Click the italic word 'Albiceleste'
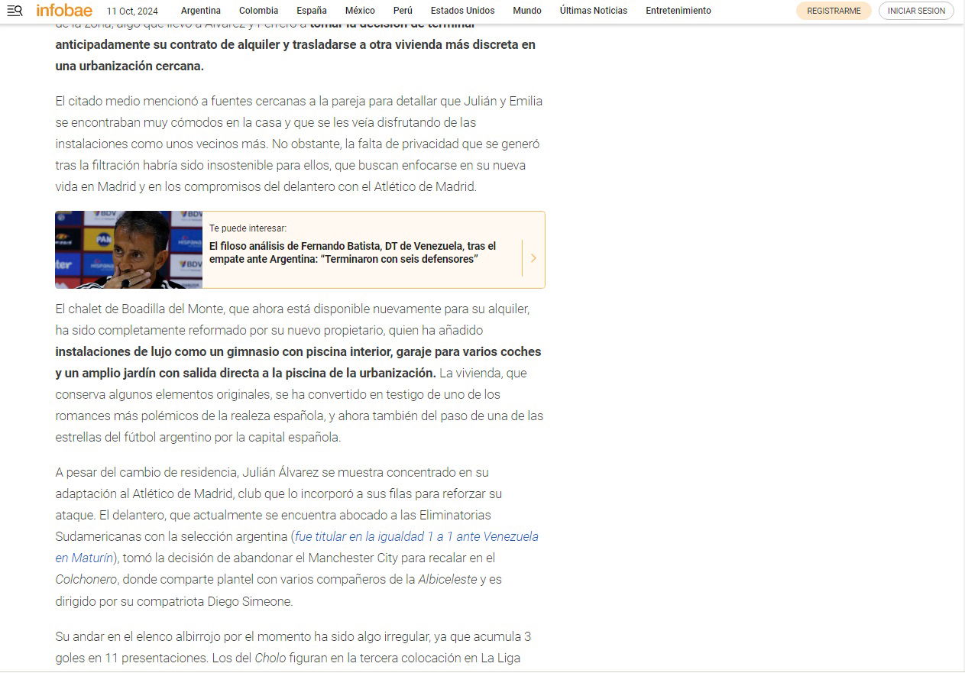 coord(447,579)
